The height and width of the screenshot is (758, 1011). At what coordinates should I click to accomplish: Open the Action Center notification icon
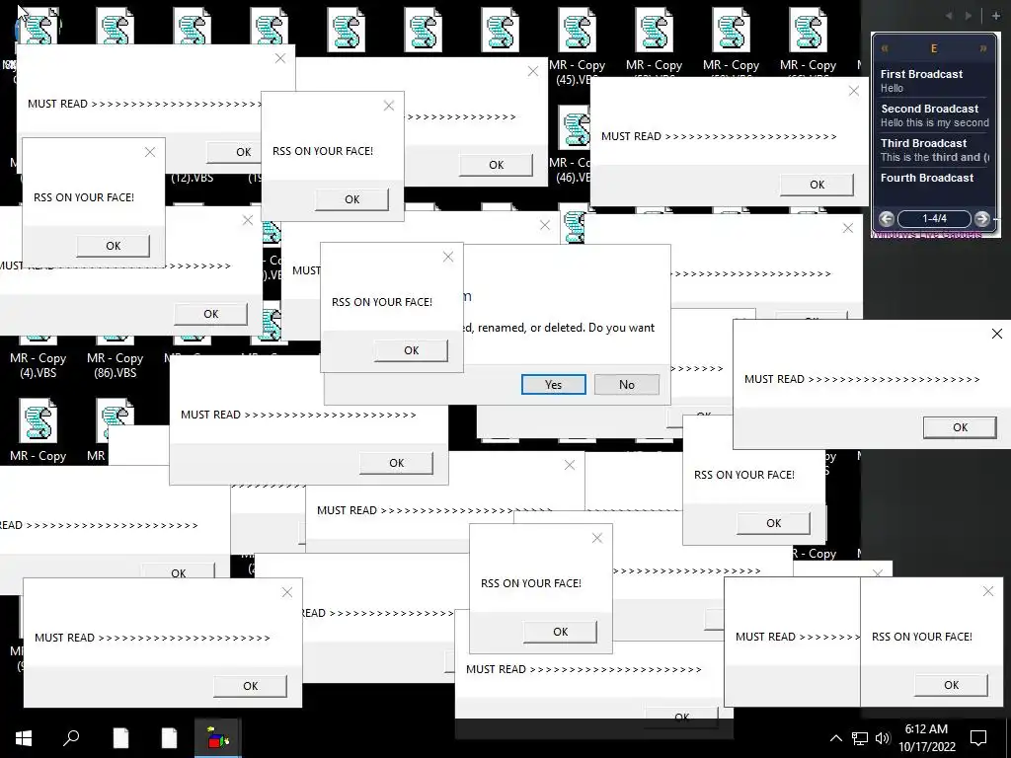tap(978, 738)
